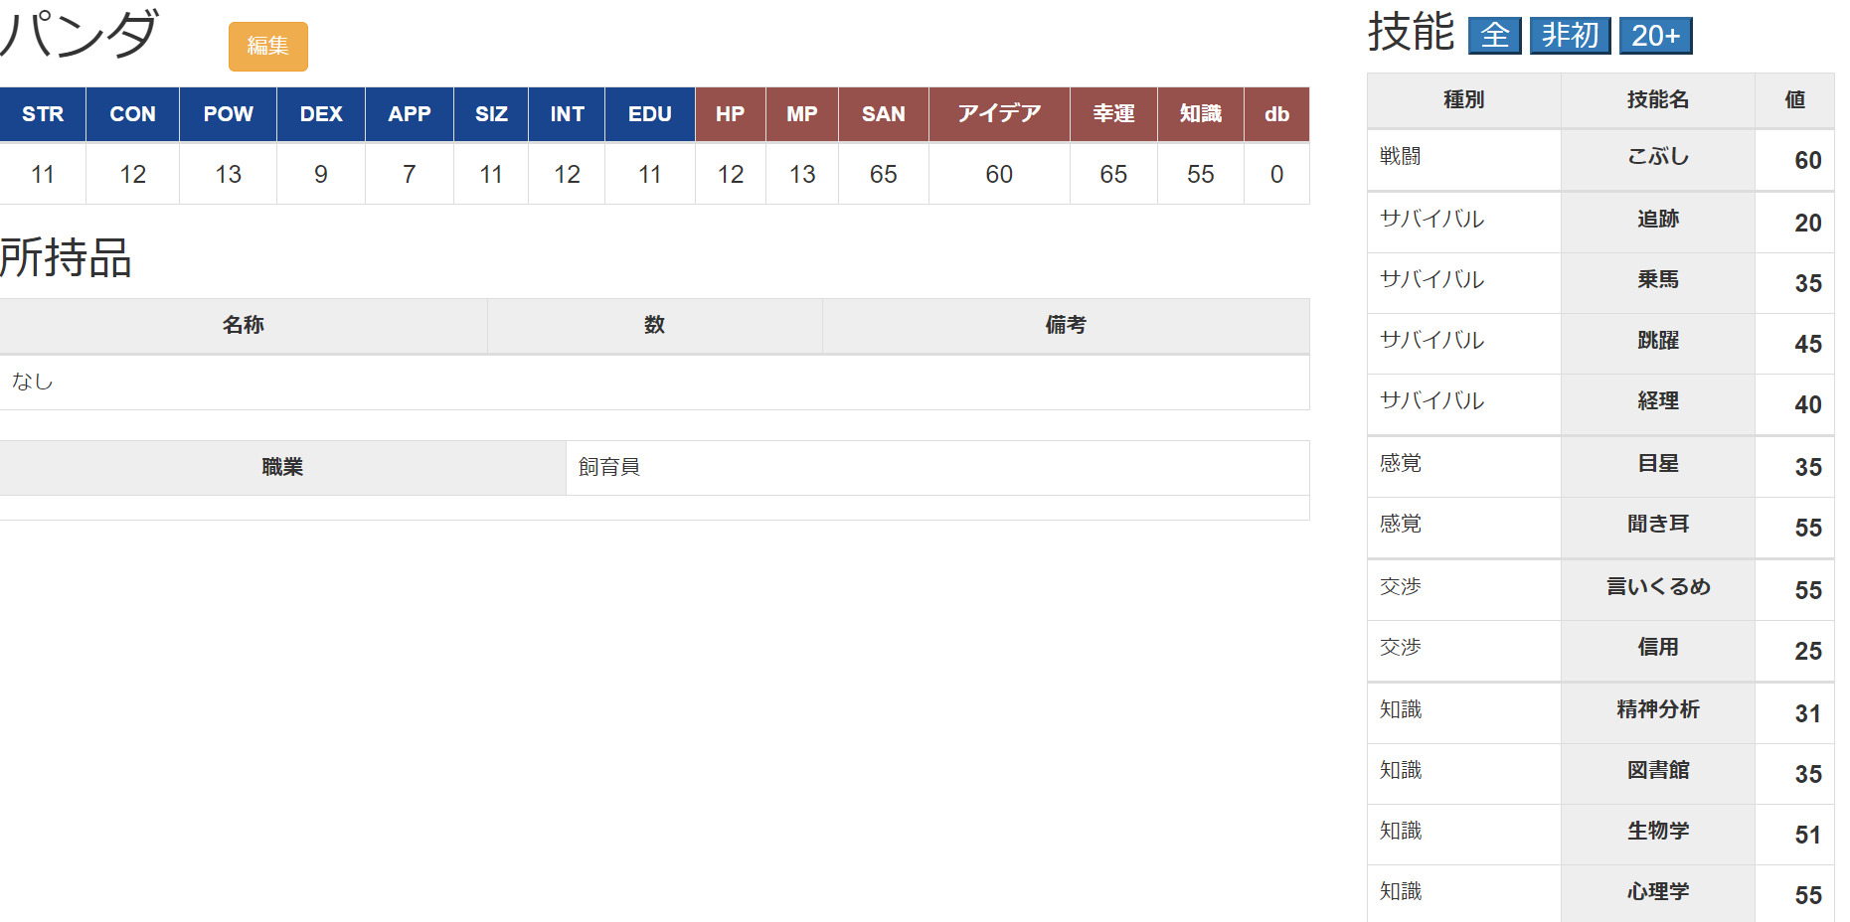Click the 心理学 skill value 55
Image resolution: width=1850 pixels, height=922 pixels.
point(1807,895)
